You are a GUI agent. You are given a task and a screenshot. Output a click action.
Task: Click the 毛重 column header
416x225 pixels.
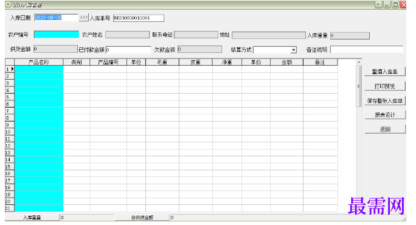(x=162, y=62)
